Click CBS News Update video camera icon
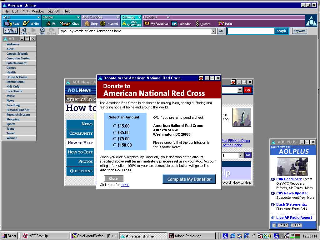 [x=273, y=193]
